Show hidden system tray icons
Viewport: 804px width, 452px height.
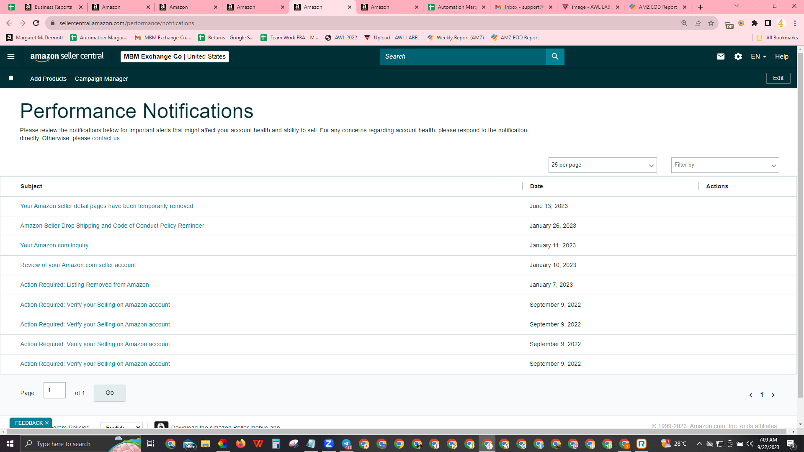pyautogui.click(x=699, y=444)
